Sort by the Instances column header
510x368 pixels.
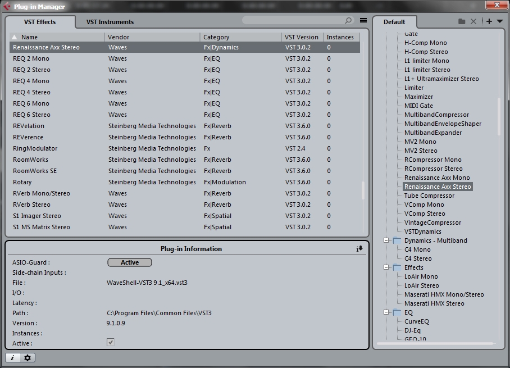pyautogui.click(x=341, y=37)
